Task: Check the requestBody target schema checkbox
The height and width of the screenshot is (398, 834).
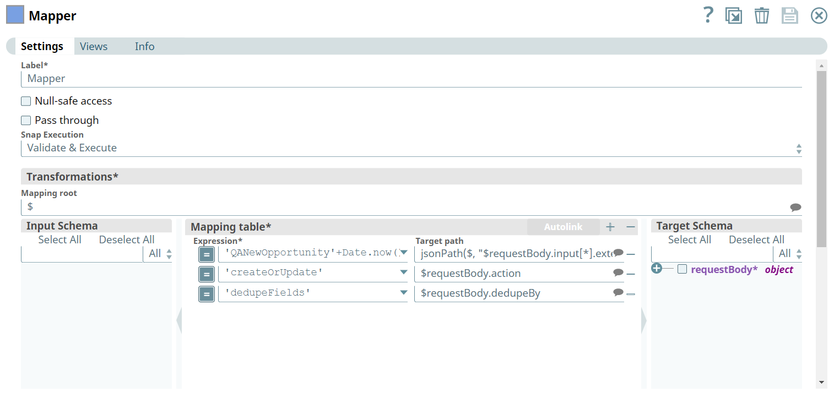Action: [x=683, y=269]
